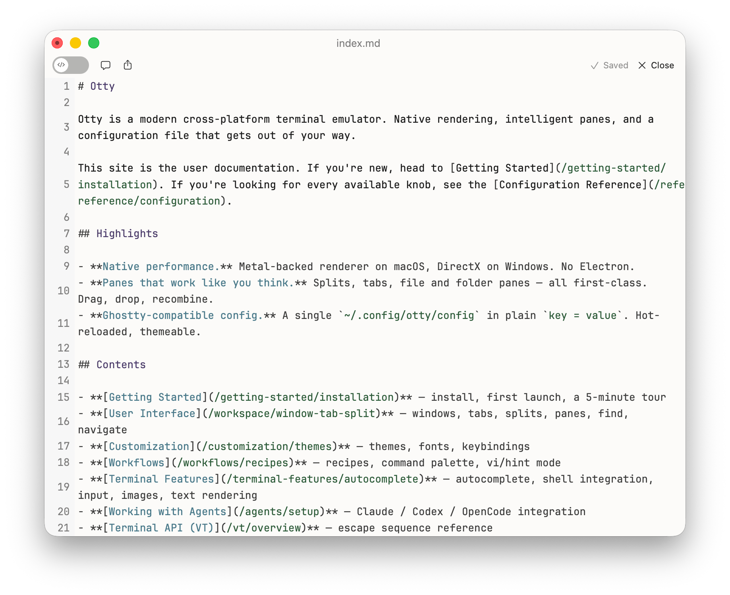Click line number 7 in the gutter
730x595 pixels.
point(66,234)
